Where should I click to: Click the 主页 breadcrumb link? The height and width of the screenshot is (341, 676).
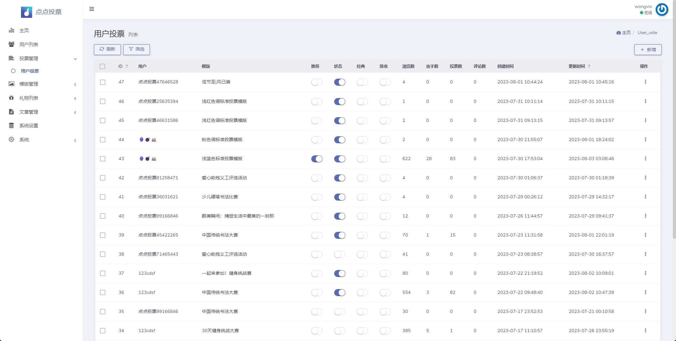(x=626, y=32)
